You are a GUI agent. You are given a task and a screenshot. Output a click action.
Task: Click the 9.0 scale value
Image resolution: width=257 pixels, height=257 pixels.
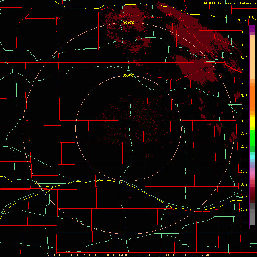point(244,45)
